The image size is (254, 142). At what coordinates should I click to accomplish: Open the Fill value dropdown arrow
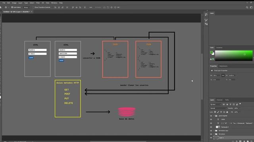coord(240,112)
